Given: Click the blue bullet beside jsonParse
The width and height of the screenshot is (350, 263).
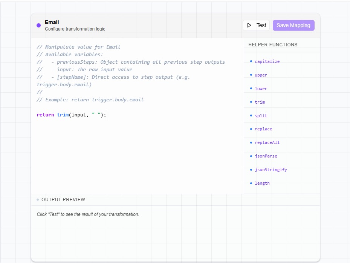Looking at the screenshot, I should [251, 156].
